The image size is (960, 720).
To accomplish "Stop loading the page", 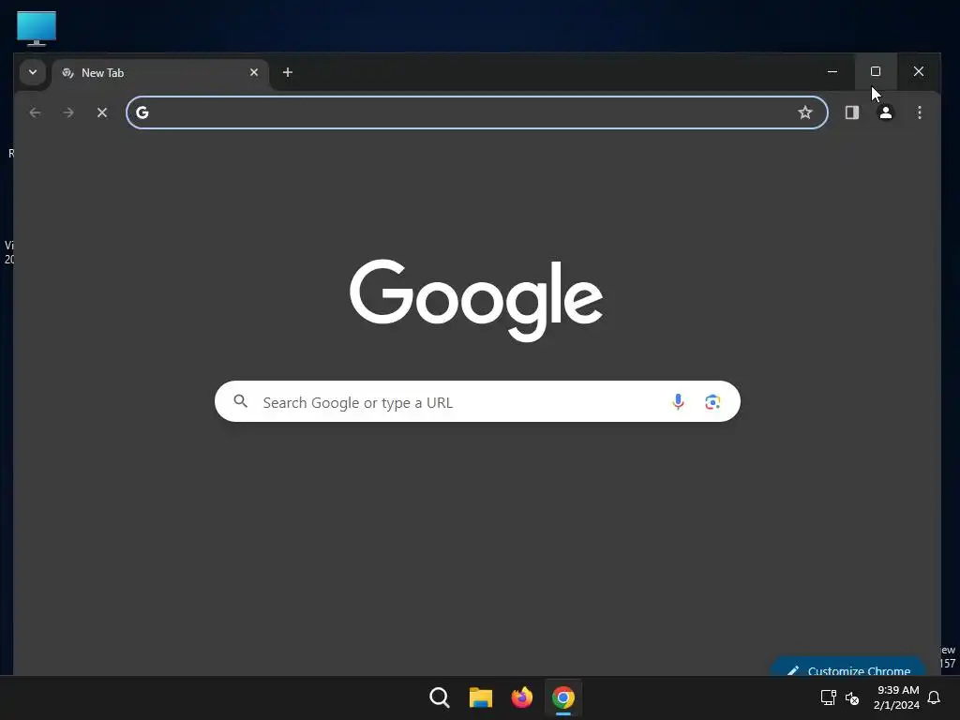I will 102,112.
